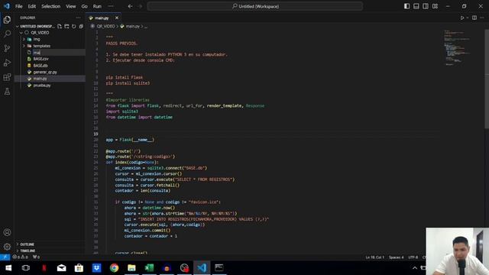
Task: Open the run button dropdown arrow
Action: pyautogui.click(x=468, y=18)
